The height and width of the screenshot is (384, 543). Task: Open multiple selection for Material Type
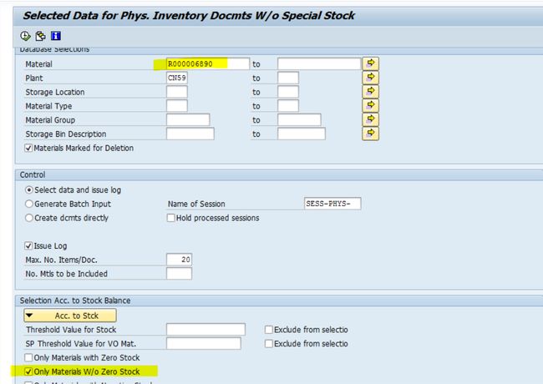click(x=371, y=105)
